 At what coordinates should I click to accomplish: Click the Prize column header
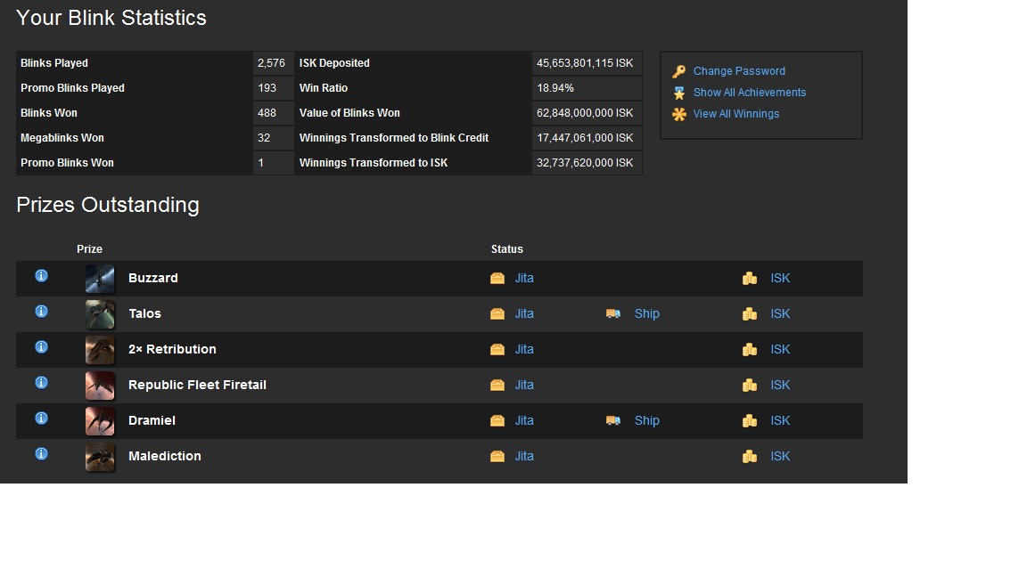90,249
